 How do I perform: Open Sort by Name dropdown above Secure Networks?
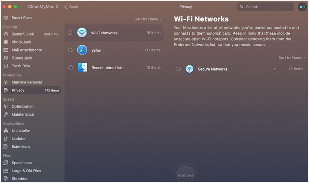[x=292, y=58]
